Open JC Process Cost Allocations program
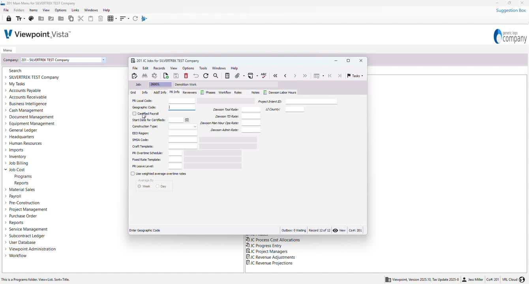Viewport: 529px width, 284px height. point(273,240)
